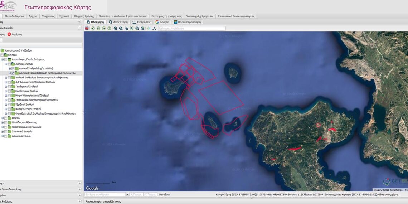Open Πυκνότητα Αιολικών Εγκαταστάσεων
The height and width of the screenshot is (204, 408).
pyautogui.click(x=123, y=16)
